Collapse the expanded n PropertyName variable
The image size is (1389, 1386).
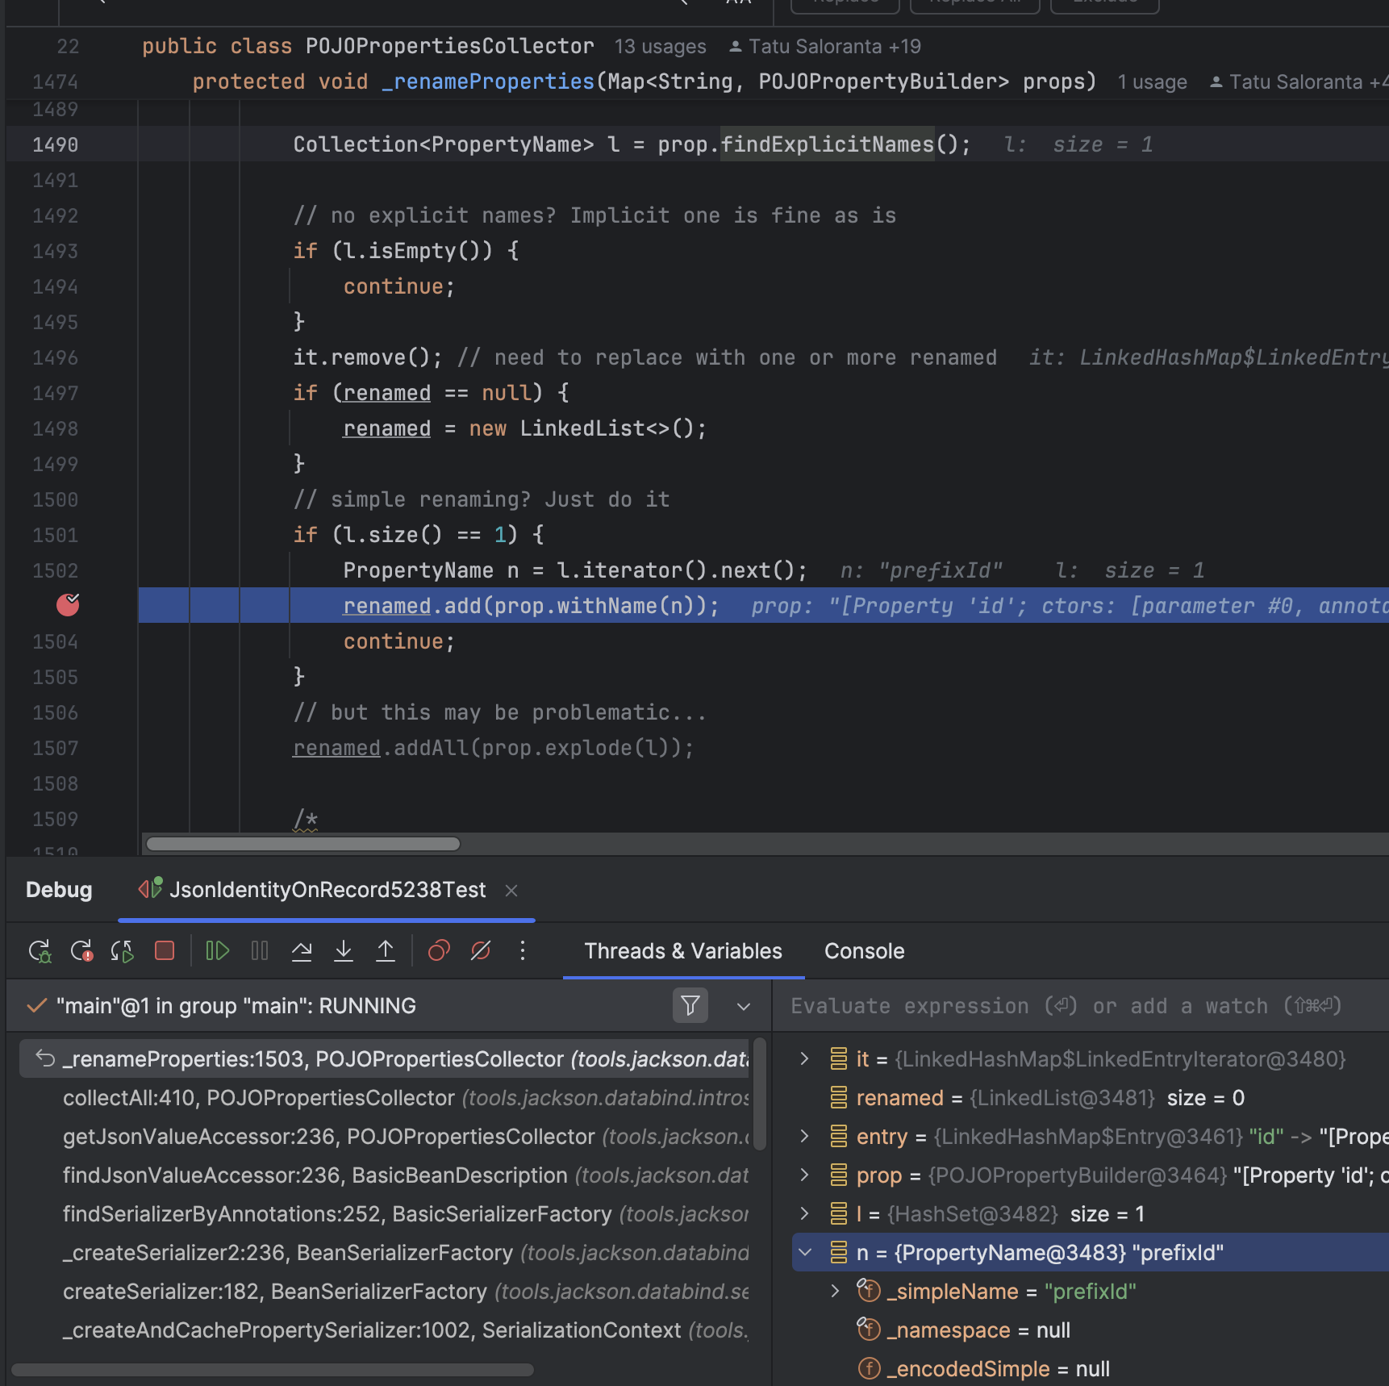(x=805, y=1253)
